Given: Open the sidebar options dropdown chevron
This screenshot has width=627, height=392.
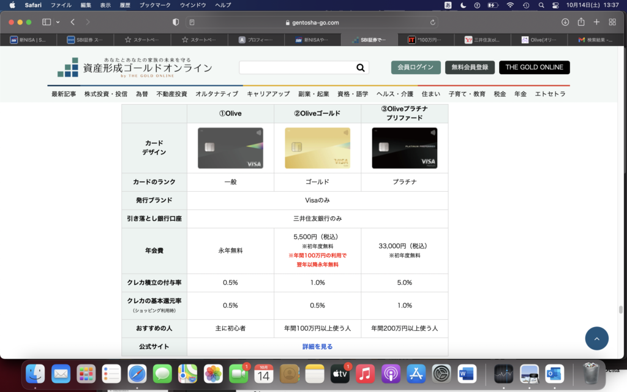Looking at the screenshot, I should [58, 22].
